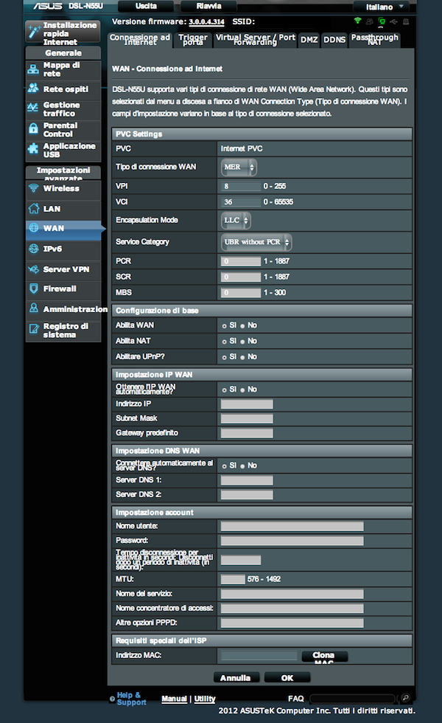Select No for Abilitare UPnP
This screenshot has width=442, height=723.
tap(242, 357)
